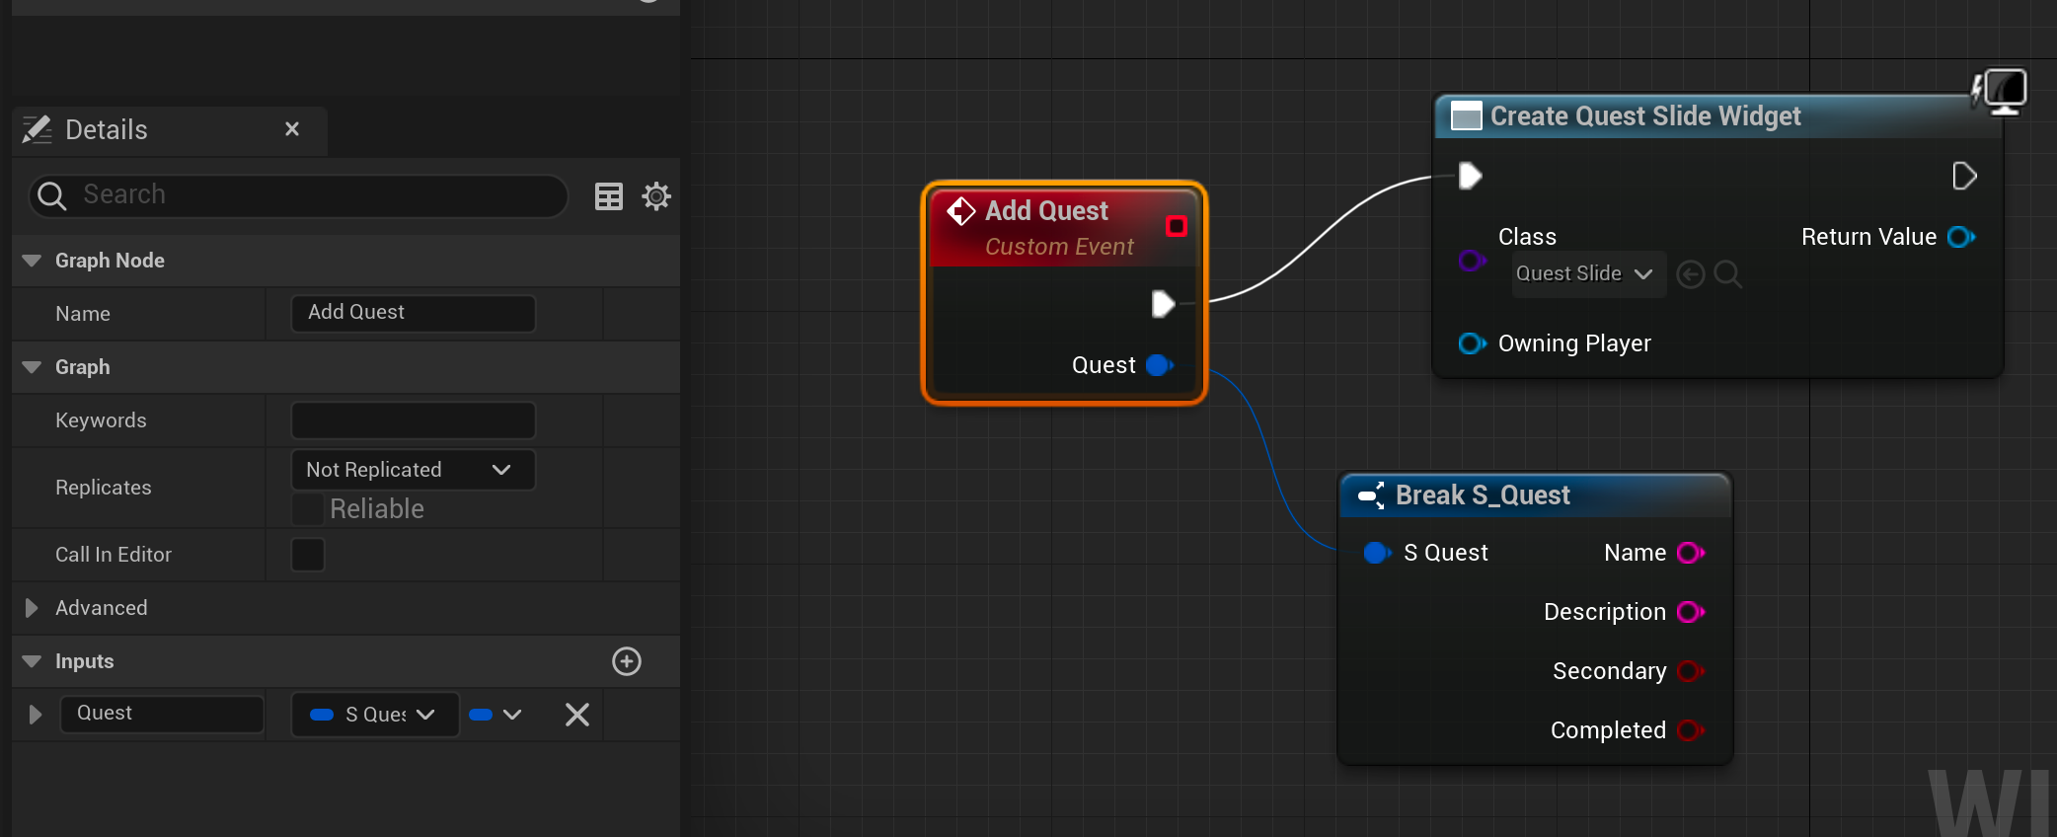Screen dimensions: 2057x837
Task: Select the Create Quest Slide Widget node title
Action: 1645,116
